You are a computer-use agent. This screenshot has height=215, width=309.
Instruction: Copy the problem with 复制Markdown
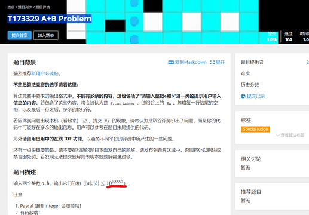191,62
